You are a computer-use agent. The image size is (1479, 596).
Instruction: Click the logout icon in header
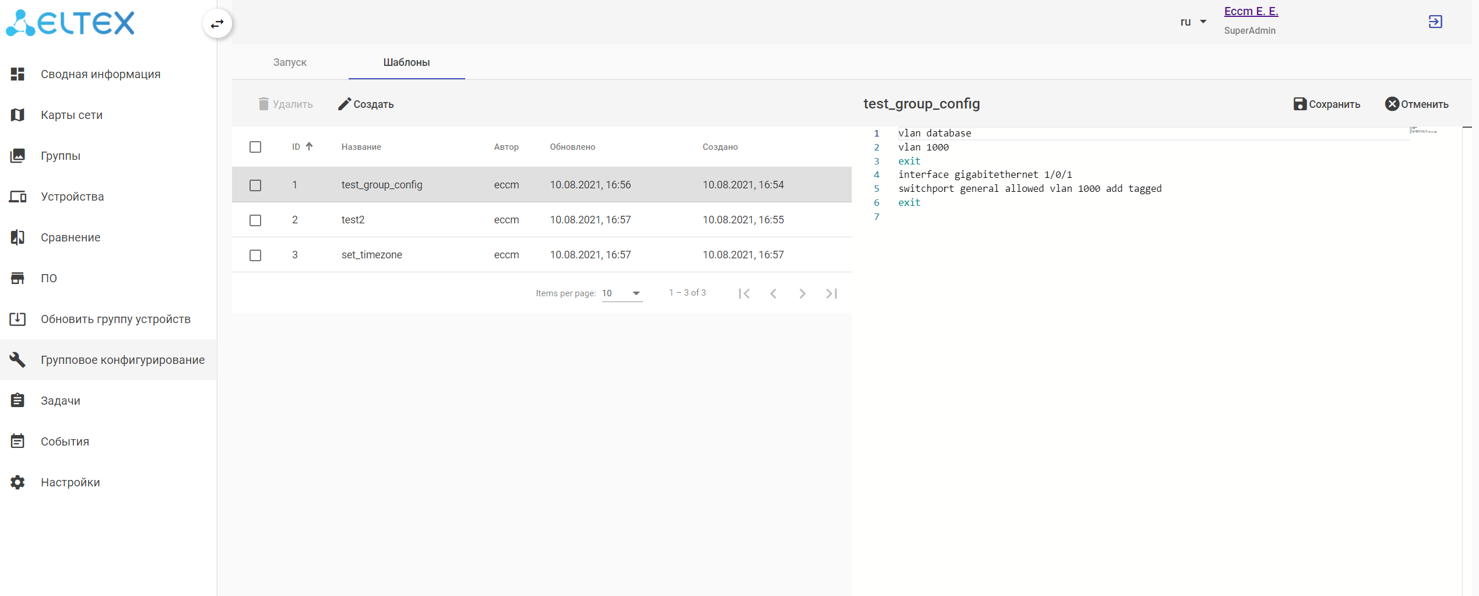pos(1435,22)
